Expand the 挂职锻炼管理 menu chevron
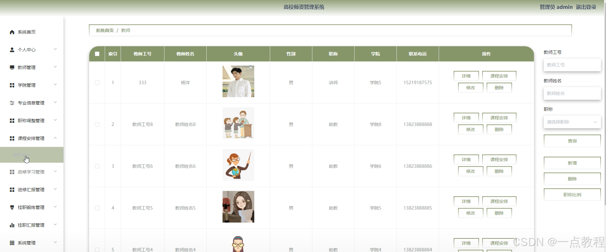The image size is (606, 252). [55, 207]
